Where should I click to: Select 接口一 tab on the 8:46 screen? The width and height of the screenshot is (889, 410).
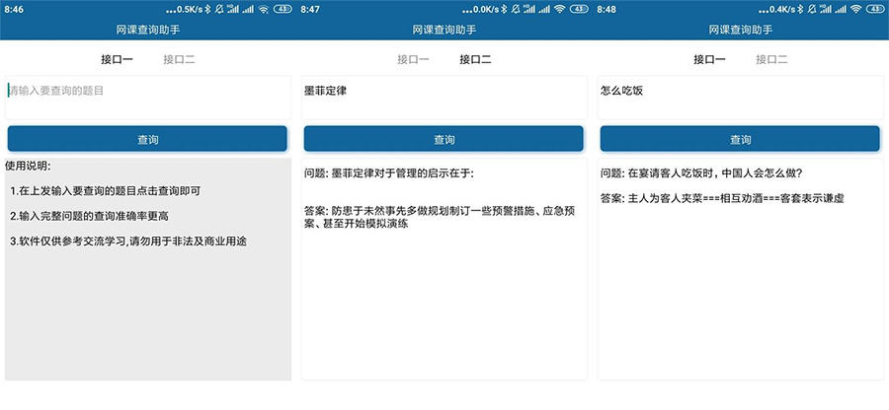click(117, 59)
